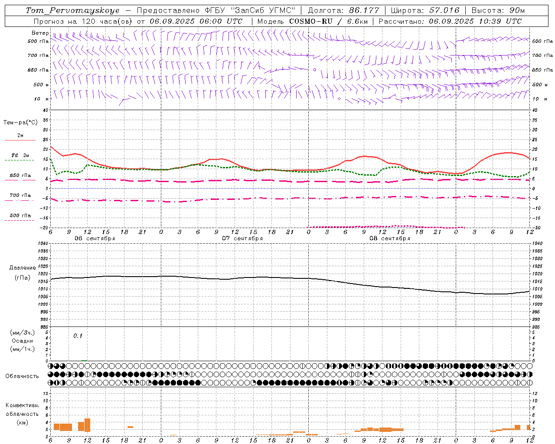Click the left 500 гПа wind level label
Image resolution: width=555 pixels, height=444 pixels.
38,42
